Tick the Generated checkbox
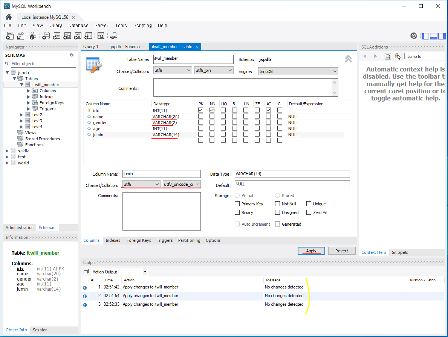 pyautogui.click(x=277, y=224)
